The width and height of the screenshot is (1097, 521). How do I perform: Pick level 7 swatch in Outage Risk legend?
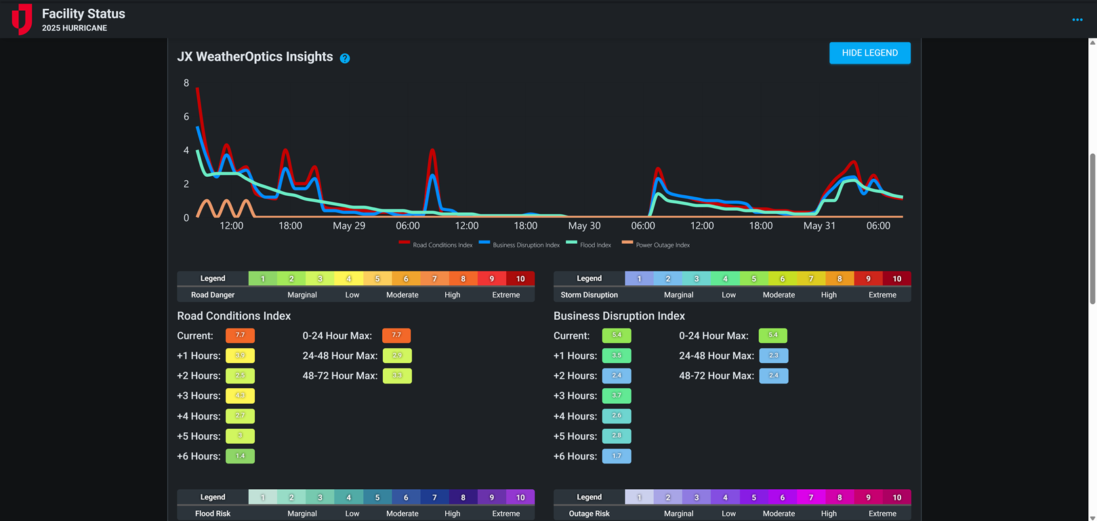810,497
